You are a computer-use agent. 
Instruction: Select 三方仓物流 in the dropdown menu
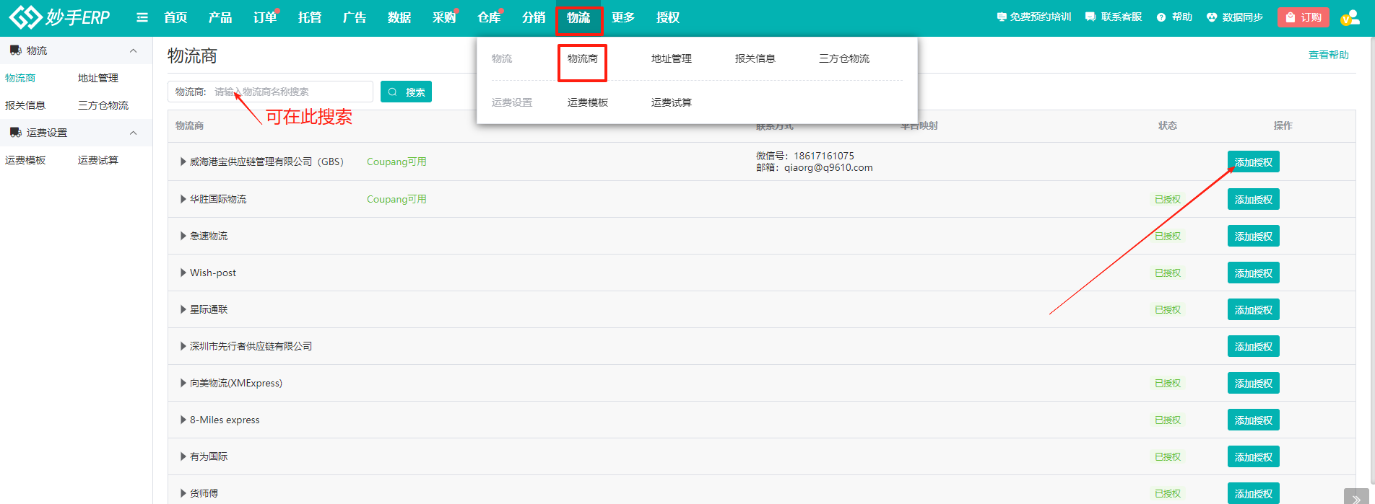(x=843, y=58)
